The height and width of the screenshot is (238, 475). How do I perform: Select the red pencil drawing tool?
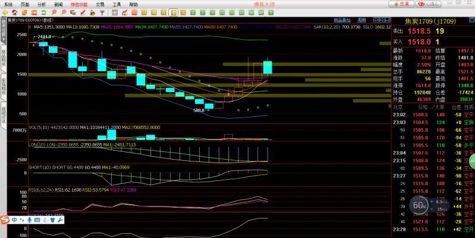pyautogui.click(x=83, y=12)
